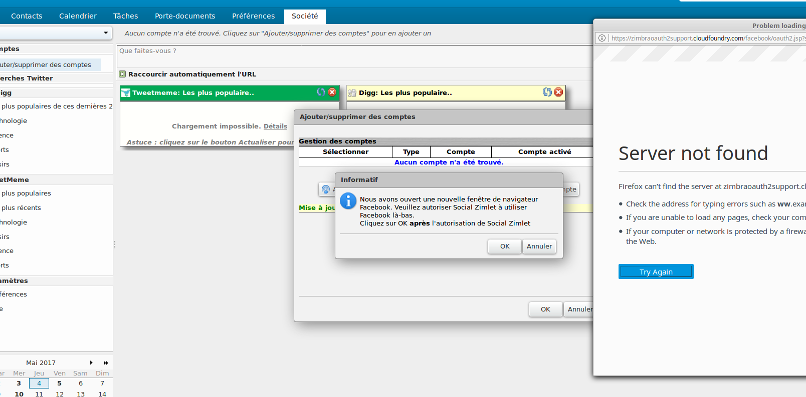The height and width of the screenshot is (397, 806).
Task: Click OK in Ajouter/supprimer des comptes dialog
Action: click(545, 309)
